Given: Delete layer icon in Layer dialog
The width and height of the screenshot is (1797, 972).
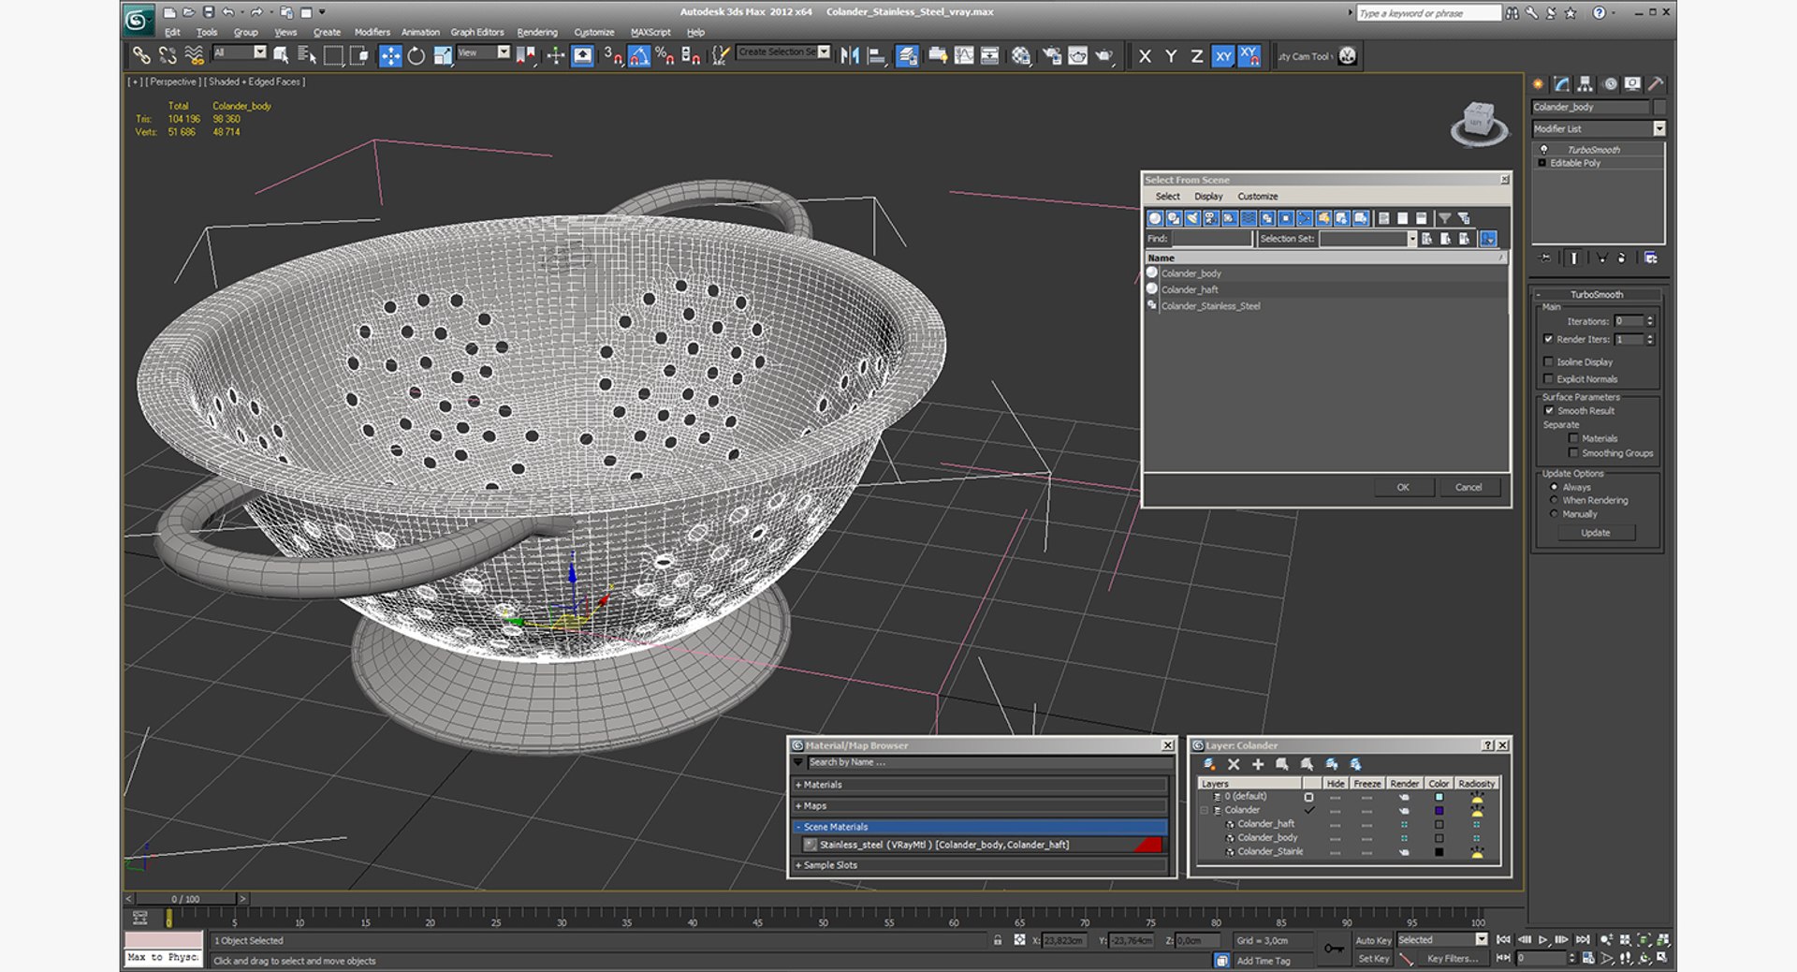Looking at the screenshot, I should 1234,764.
